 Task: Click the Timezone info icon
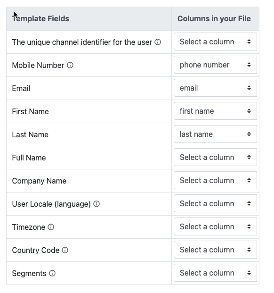click(x=51, y=227)
